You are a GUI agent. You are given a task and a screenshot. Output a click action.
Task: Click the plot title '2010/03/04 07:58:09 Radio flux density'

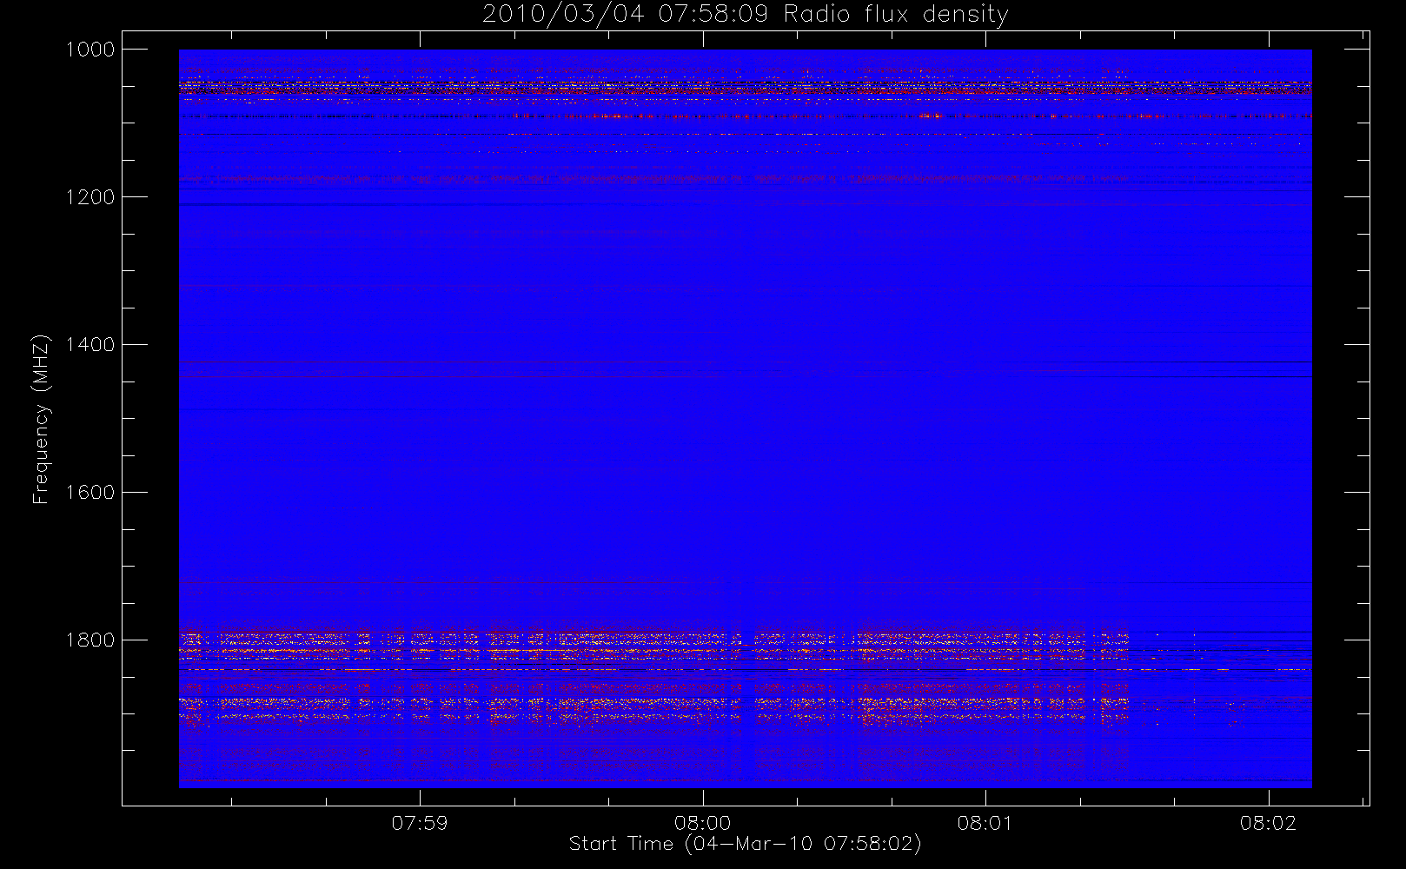[745, 15]
